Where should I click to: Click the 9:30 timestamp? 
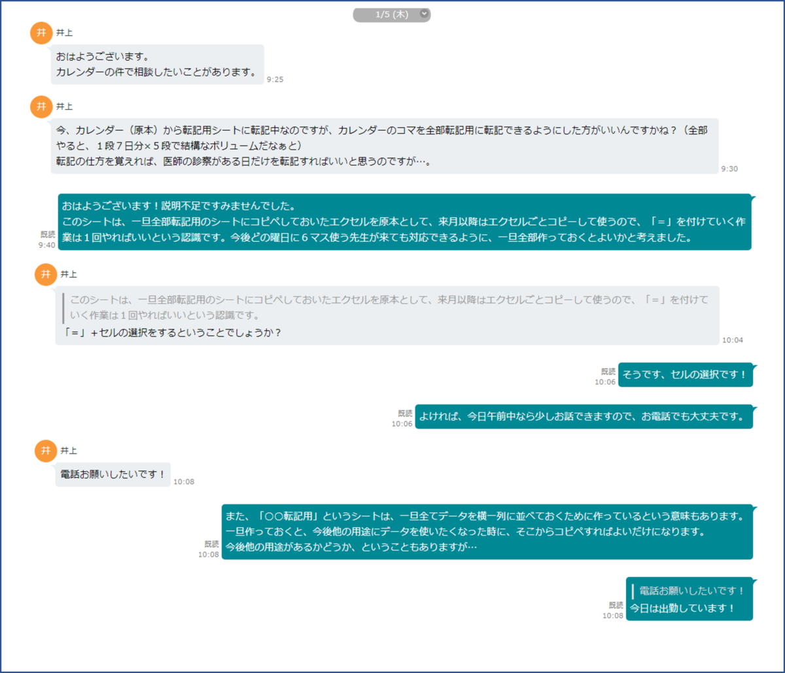coord(729,169)
